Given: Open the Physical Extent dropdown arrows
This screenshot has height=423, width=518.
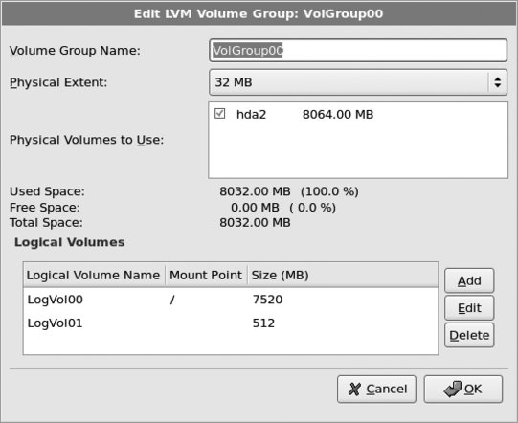Looking at the screenshot, I should (x=498, y=82).
